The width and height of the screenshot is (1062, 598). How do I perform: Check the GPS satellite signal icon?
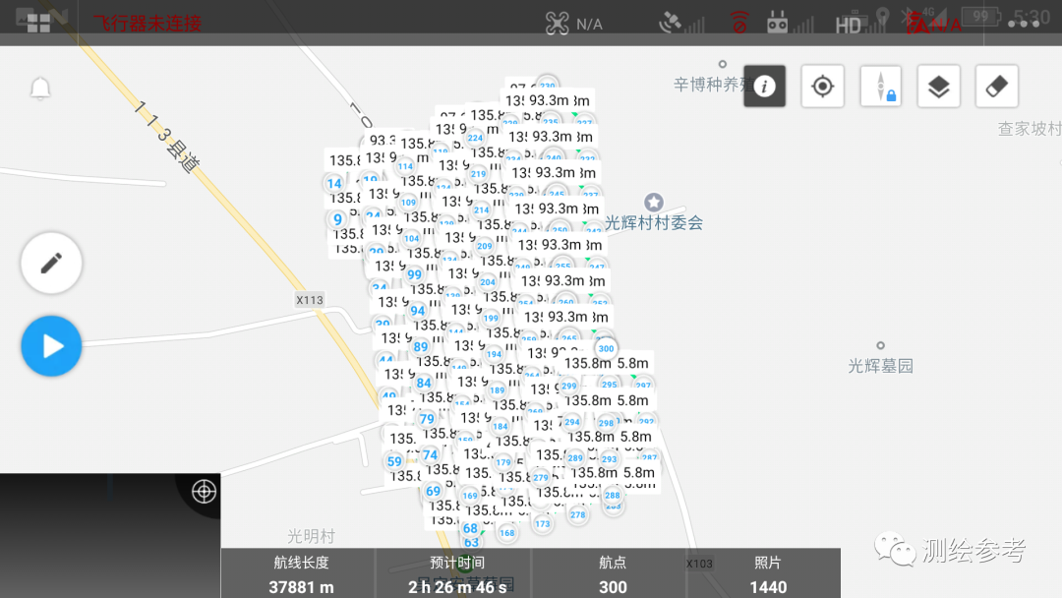pyautogui.click(x=681, y=23)
